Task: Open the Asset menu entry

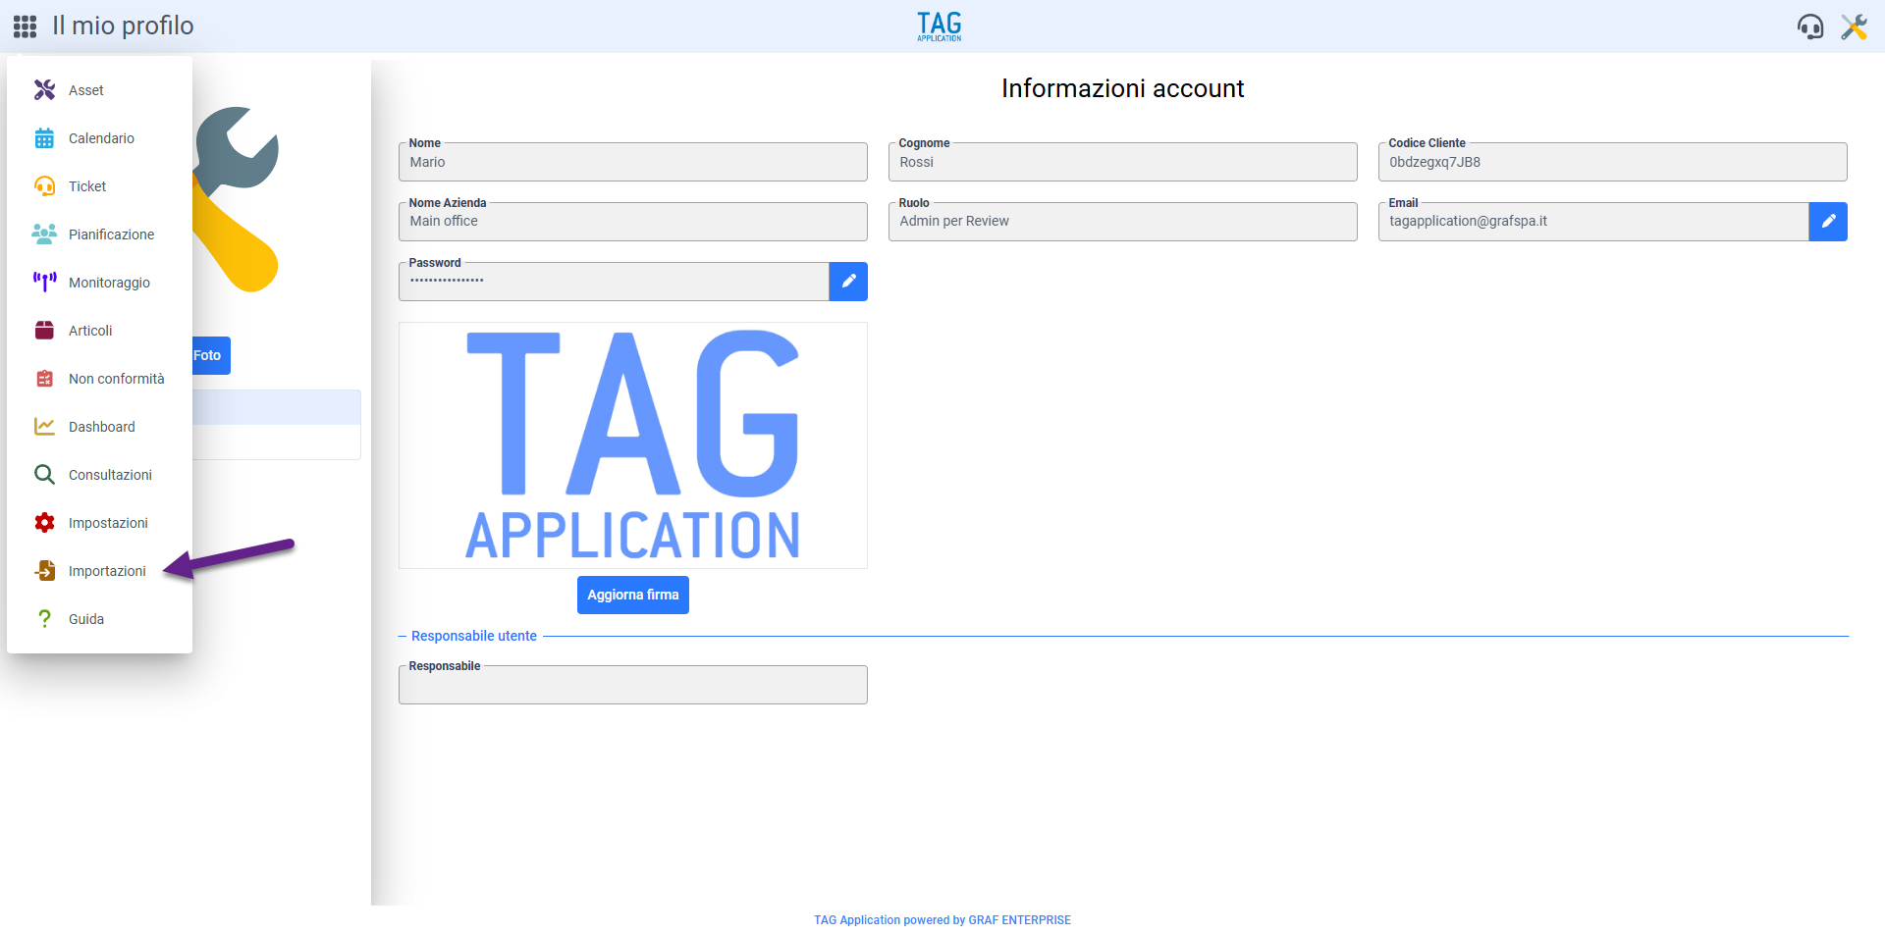Action: pos(99,90)
